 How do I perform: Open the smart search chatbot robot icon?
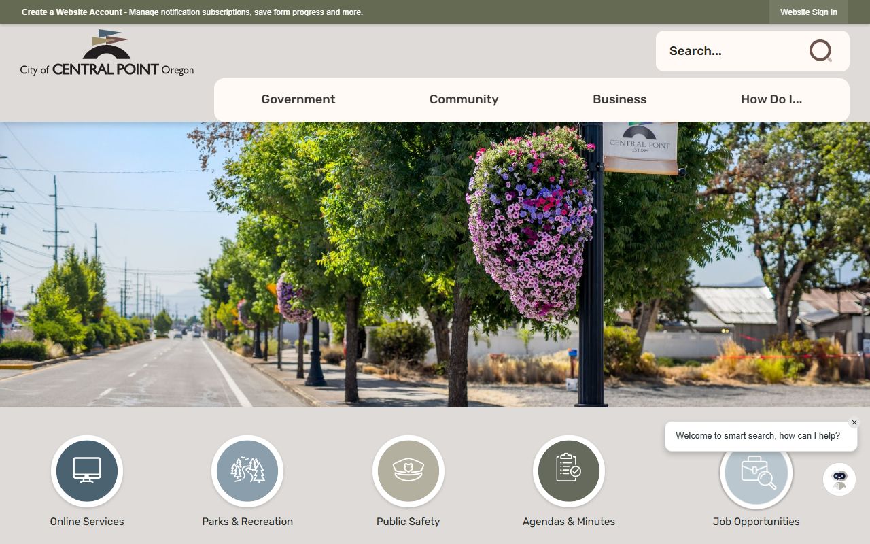pyautogui.click(x=839, y=479)
